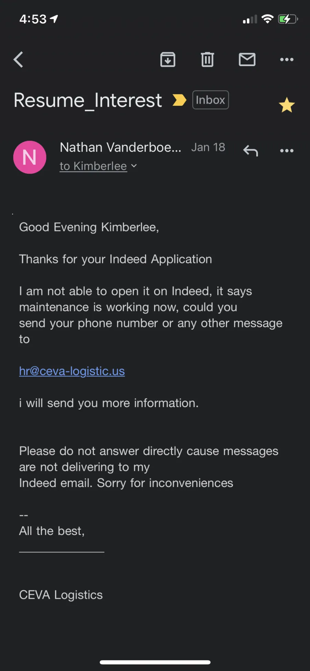Tap the Resume_Interest subject line
Screen dimensions: 310x671
88,101
